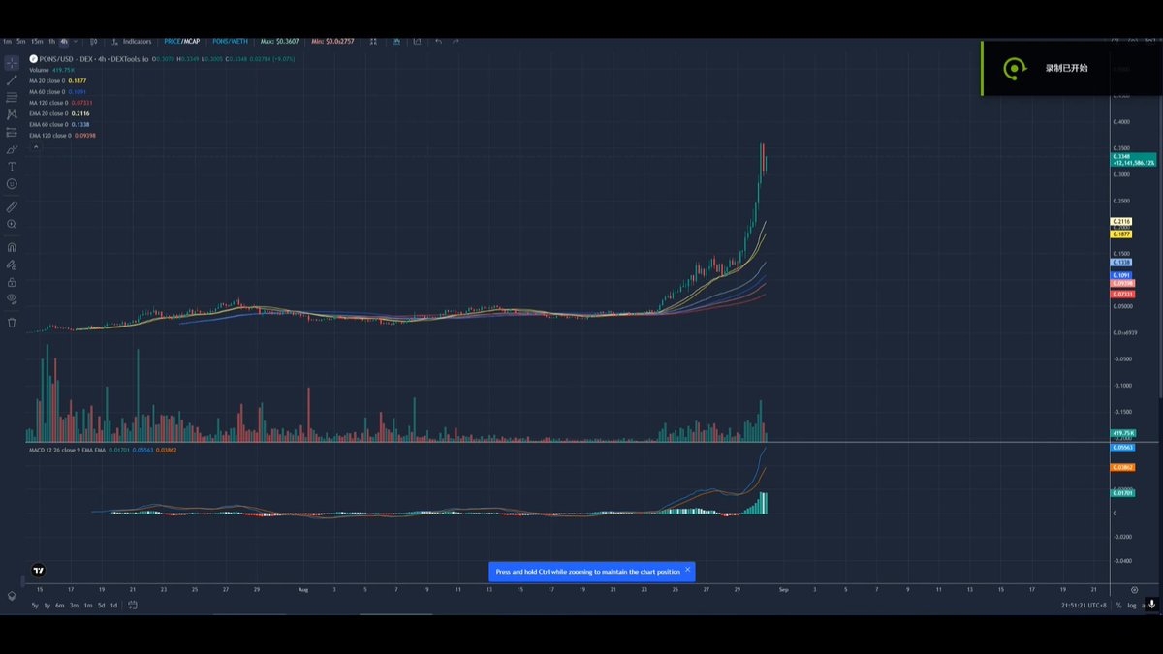Select the Text annotation tool
Screen dimensions: 1163x654
12,167
